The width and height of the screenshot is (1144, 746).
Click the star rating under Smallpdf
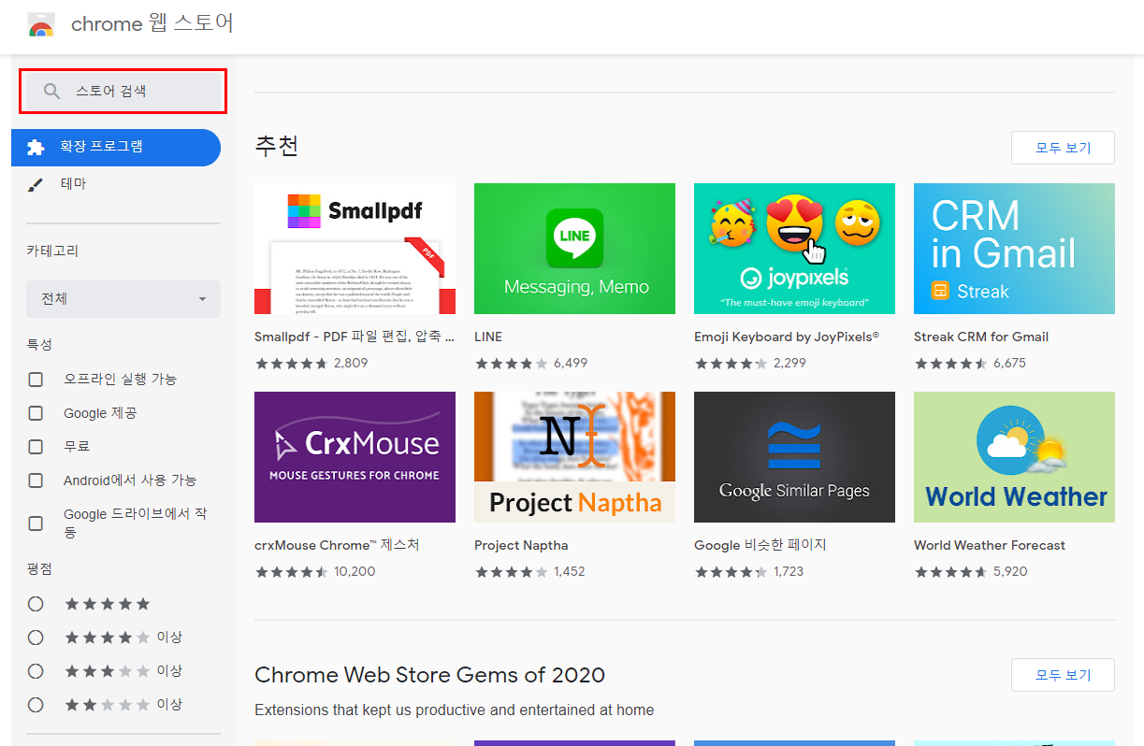click(x=291, y=363)
